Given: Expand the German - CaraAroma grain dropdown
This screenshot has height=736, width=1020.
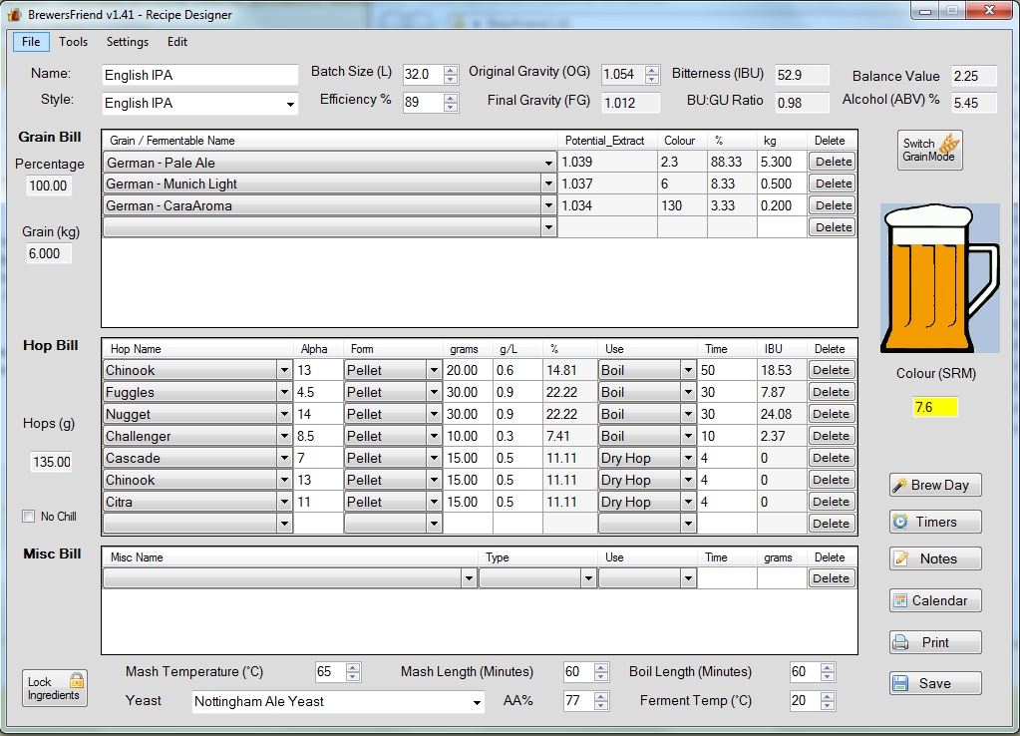Looking at the screenshot, I should coord(548,206).
